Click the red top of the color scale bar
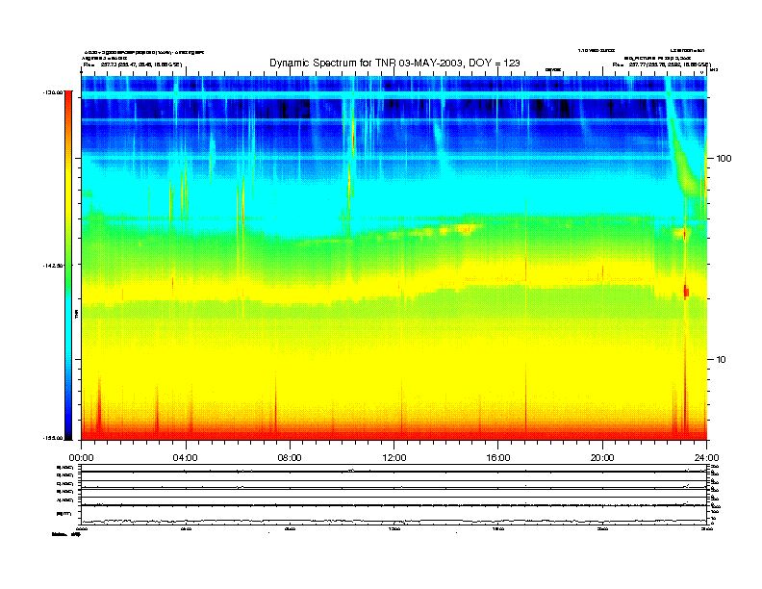Screen dimensions: 762x589 pos(68,97)
